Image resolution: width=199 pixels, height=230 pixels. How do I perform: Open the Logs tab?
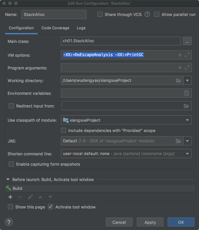click(81, 28)
